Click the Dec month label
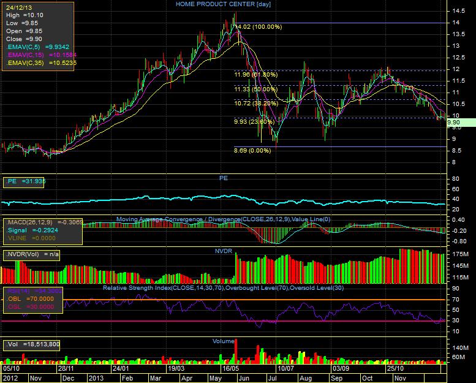This screenshot has height=383, width=476. pyautogui.click(x=68, y=378)
